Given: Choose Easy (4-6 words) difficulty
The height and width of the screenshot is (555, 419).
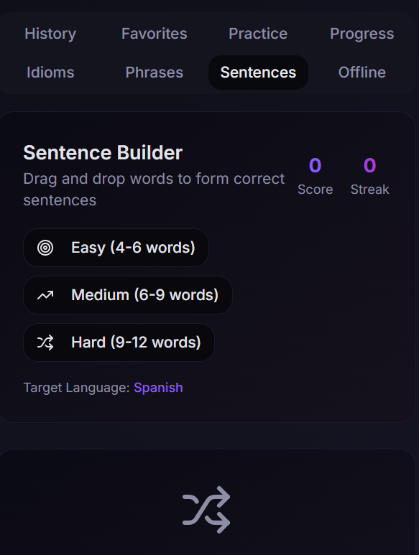Looking at the screenshot, I should (116, 248).
